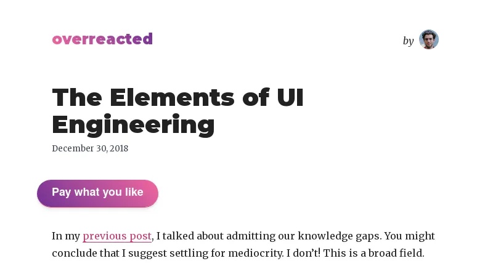
Task: Click "In my" at the paragraph start
Action: coord(66,236)
